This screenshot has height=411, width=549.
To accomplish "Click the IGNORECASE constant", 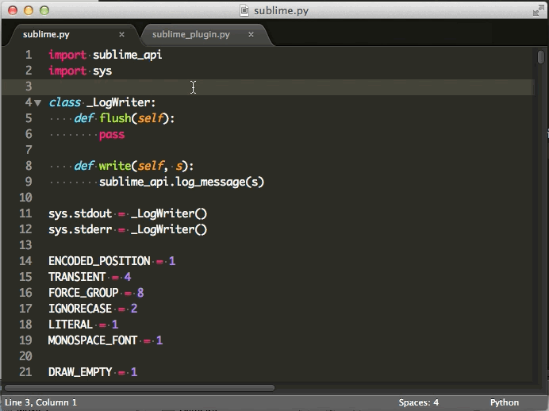I will [80, 309].
